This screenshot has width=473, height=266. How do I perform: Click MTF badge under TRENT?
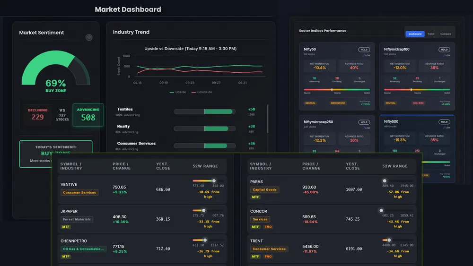click(x=255, y=257)
